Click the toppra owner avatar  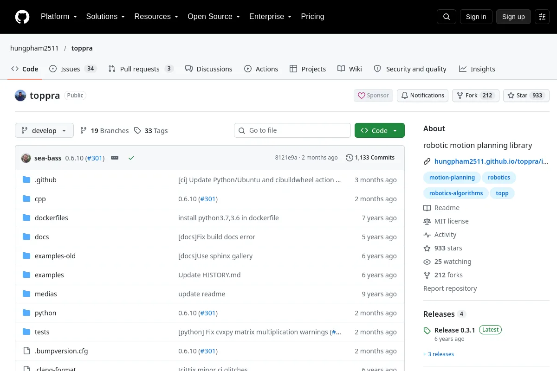(20, 96)
